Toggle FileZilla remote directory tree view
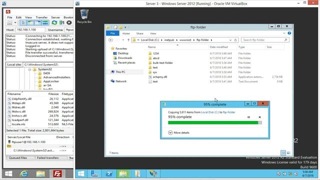Screen dimensions: 320x180 [38, 22]
